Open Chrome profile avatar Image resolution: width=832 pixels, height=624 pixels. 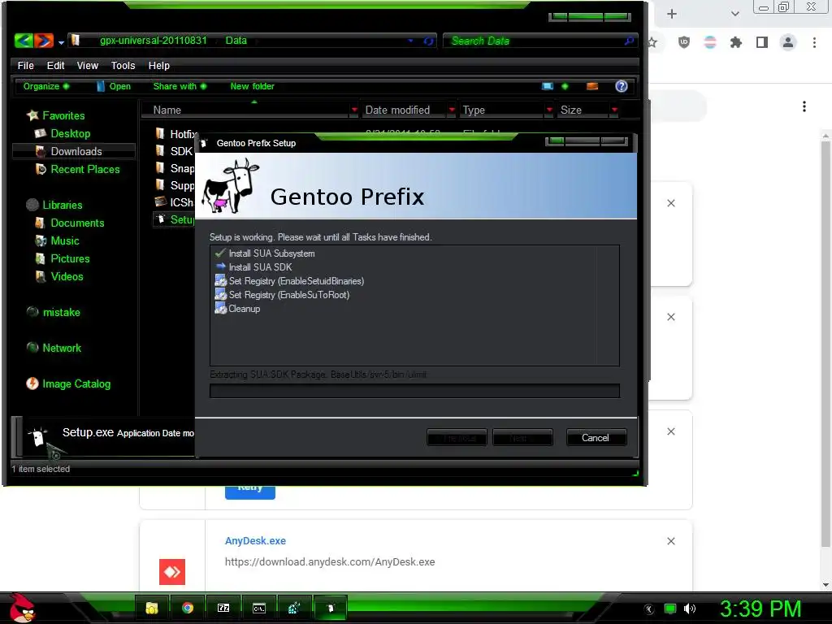[x=788, y=42]
